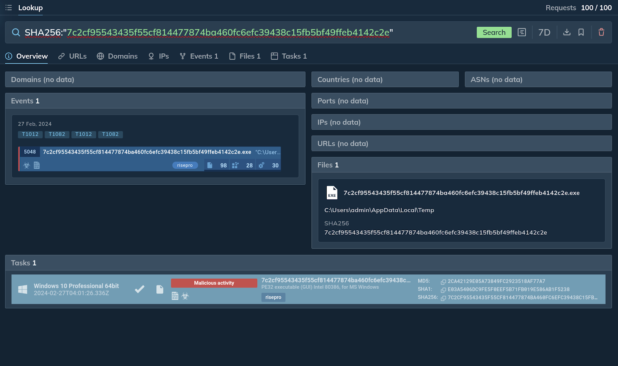Image resolution: width=618 pixels, height=366 pixels.
Task: Bookmark this search query
Action: tap(581, 32)
